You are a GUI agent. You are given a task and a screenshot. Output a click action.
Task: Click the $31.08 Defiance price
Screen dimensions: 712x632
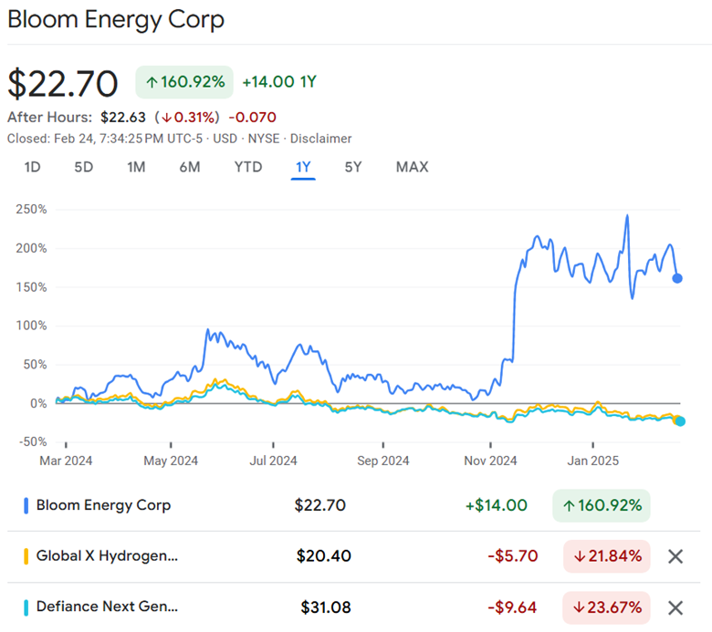pos(326,607)
